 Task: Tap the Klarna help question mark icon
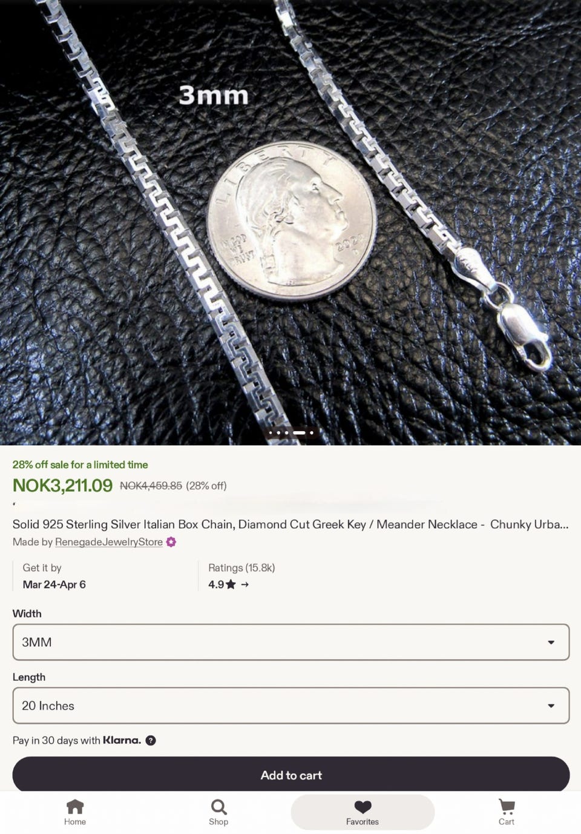coord(151,740)
